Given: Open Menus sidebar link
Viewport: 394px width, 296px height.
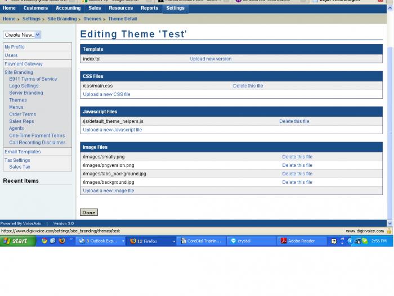Looking at the screenshot, I should point(16,107).
